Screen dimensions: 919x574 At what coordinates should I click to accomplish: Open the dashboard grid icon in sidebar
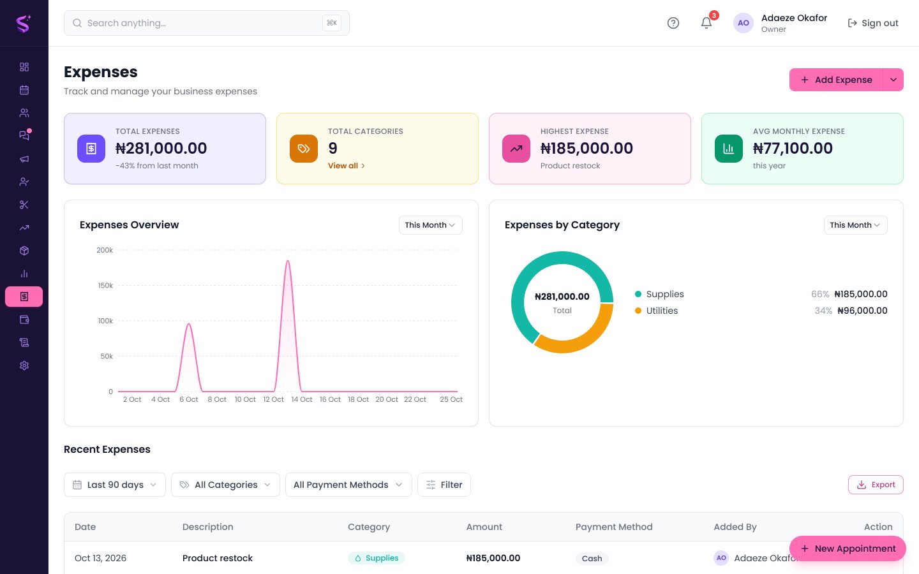click(x=24, y=67)
